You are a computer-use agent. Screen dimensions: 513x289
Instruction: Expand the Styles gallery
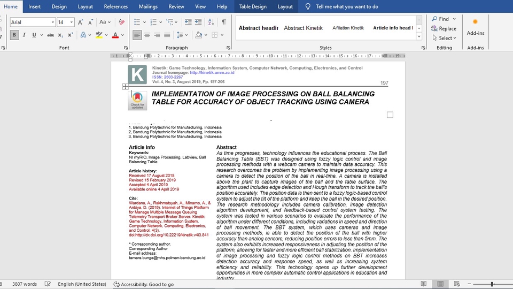click(x=419, y=36)
